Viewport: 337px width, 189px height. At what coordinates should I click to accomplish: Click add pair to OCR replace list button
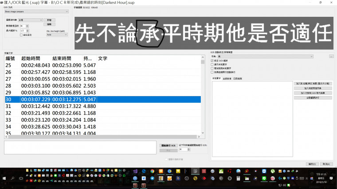(313, 93)
